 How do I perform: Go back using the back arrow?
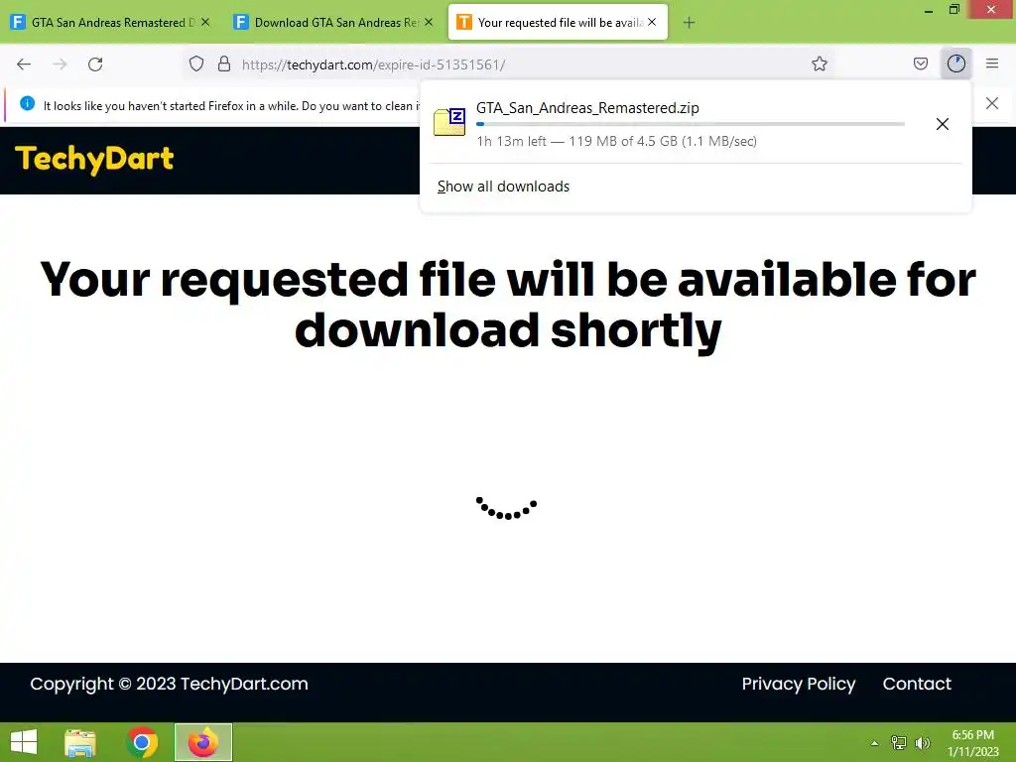pyautogui.click(x=24, y=64)
